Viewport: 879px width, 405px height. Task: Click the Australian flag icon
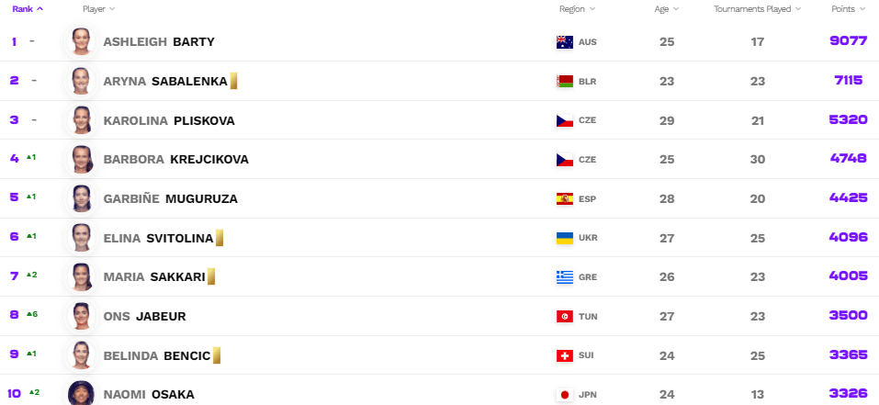point(565,42)
